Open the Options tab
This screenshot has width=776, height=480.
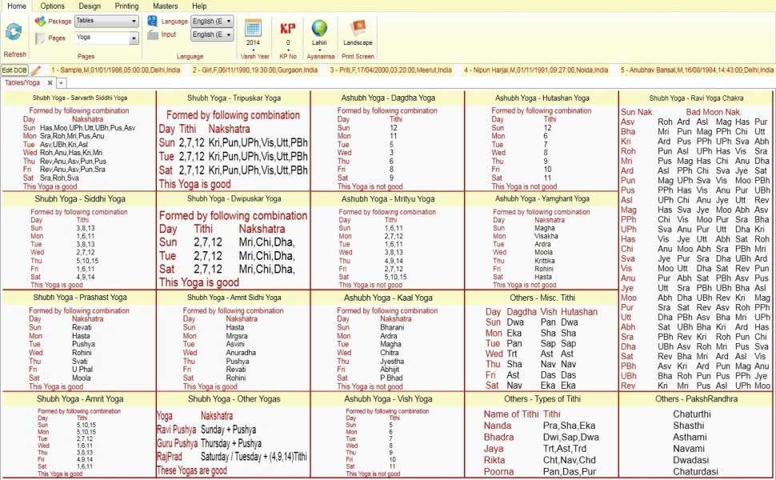coord(53,6)
